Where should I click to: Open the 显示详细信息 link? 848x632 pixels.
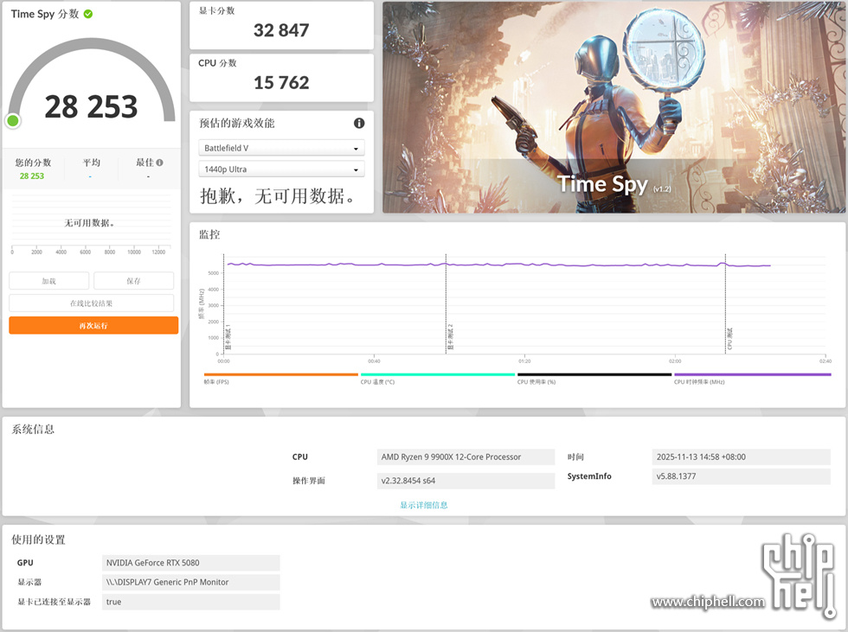click(x=424, y=505)
